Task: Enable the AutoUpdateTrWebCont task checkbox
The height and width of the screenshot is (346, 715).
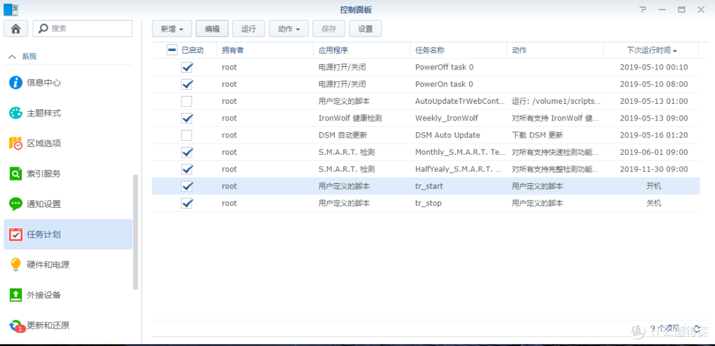Action: [187, 101]
